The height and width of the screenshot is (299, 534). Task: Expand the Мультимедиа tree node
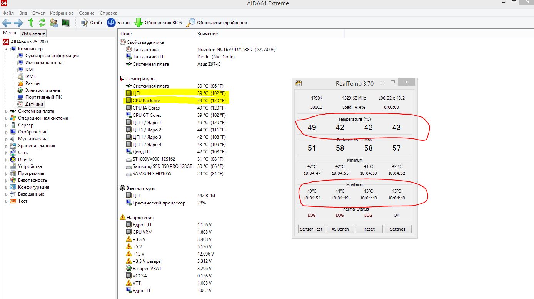pyautogui.click(x=7, y=139)
